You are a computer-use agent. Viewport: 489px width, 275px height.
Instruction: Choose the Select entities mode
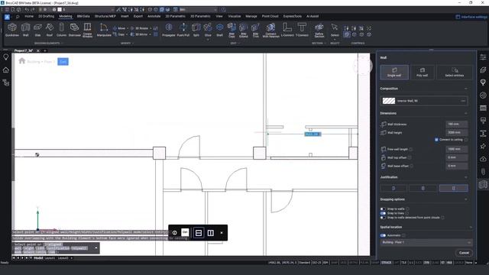pos(455,73)
